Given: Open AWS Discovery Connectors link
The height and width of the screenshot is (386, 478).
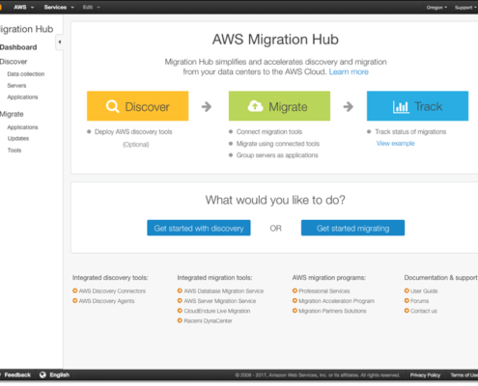Looking at the screenshot, I should click(112, 291).
